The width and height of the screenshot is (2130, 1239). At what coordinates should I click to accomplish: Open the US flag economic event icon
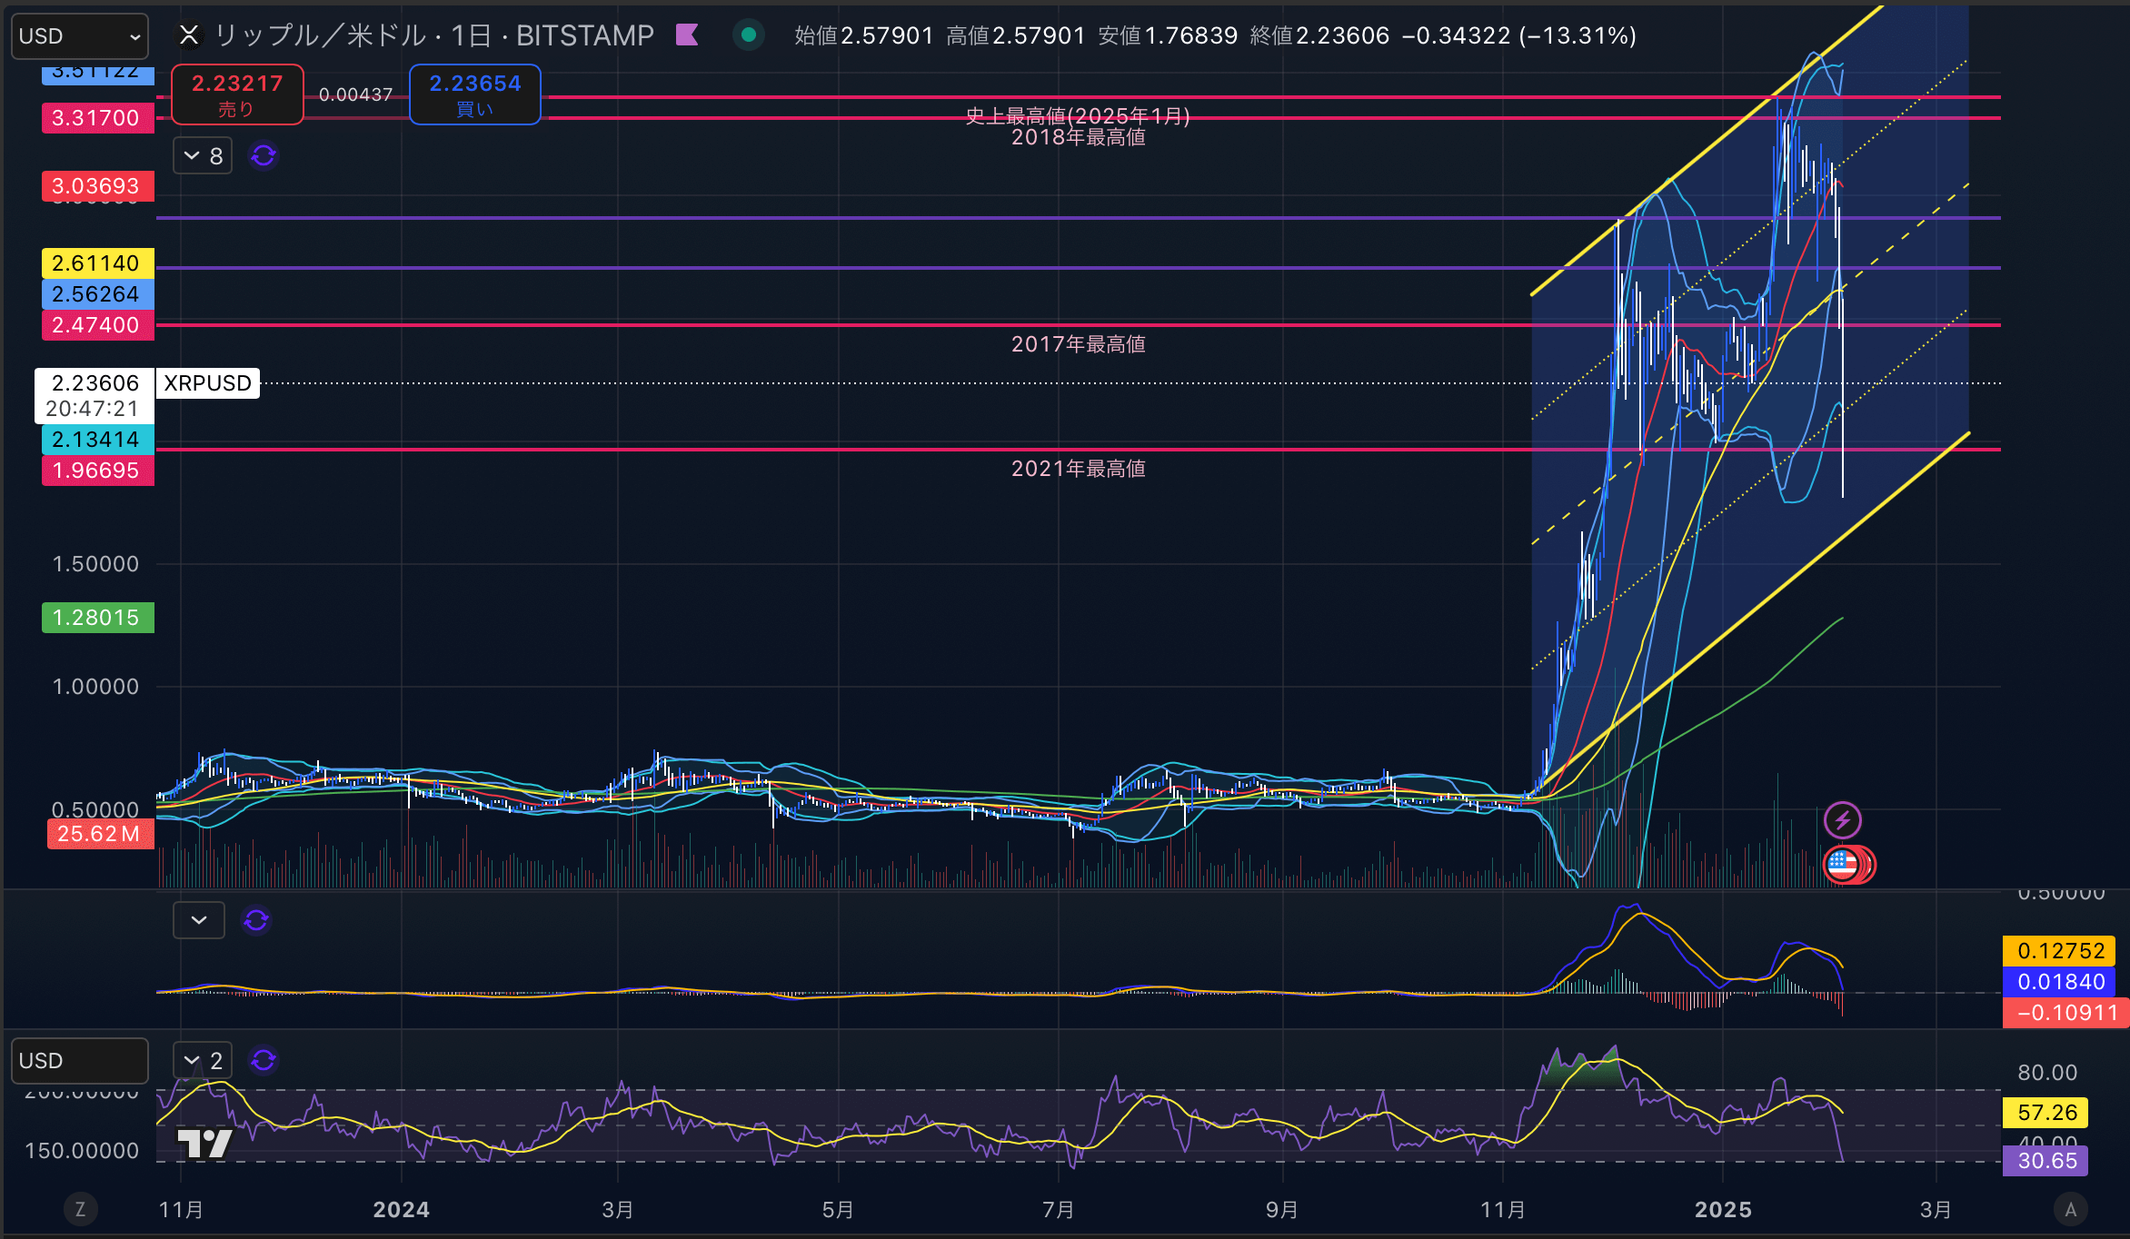click(1843, 864)
